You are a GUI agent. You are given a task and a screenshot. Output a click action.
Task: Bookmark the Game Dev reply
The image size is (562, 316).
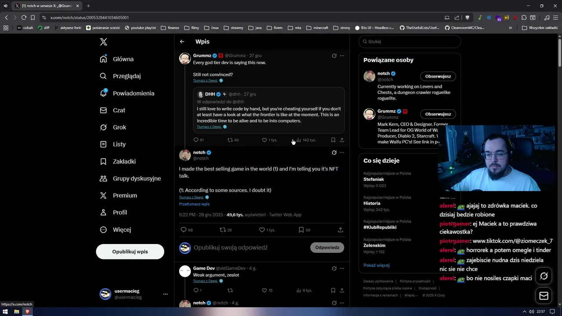[x=333, y=291]
